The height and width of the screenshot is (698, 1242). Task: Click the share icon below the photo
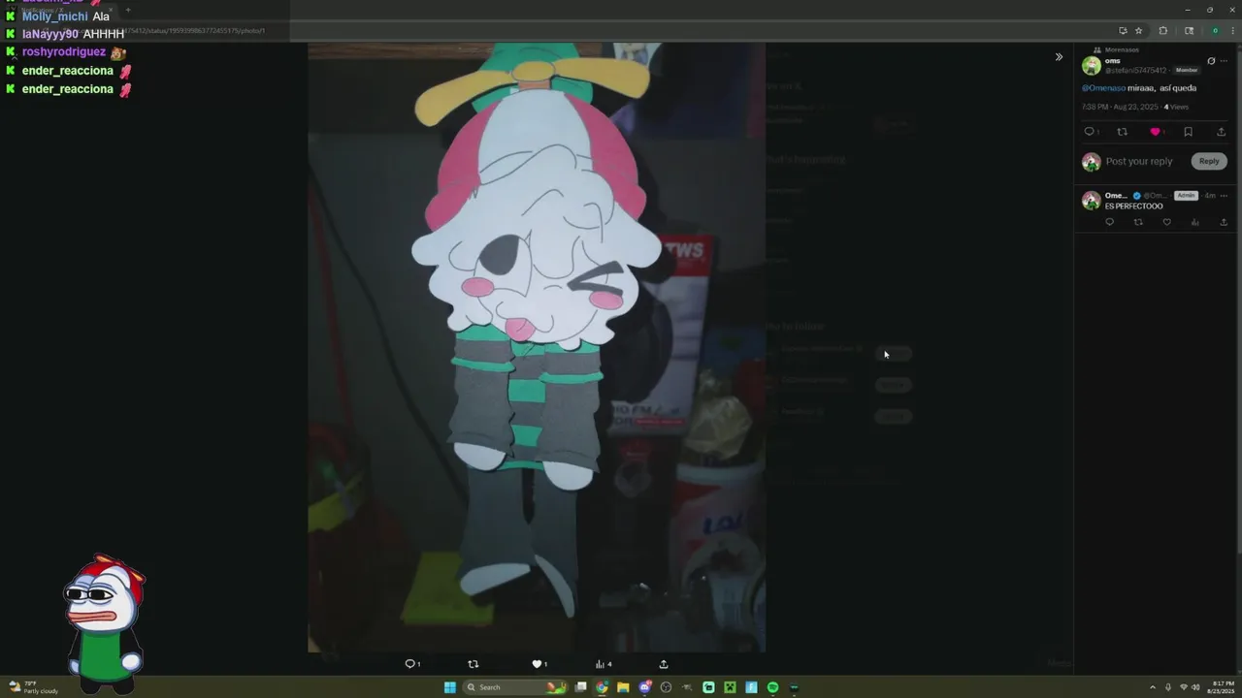(664, 664)
